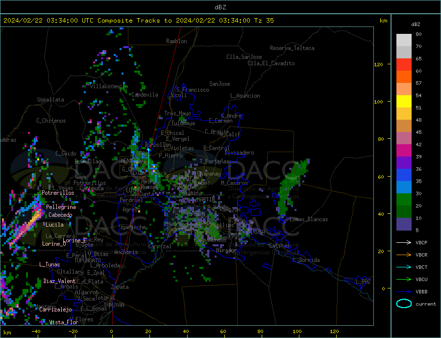Click the cyan 'current' ellipse legend icon
This screenshot has width=441, height=338.
click(x=404, y=304)
